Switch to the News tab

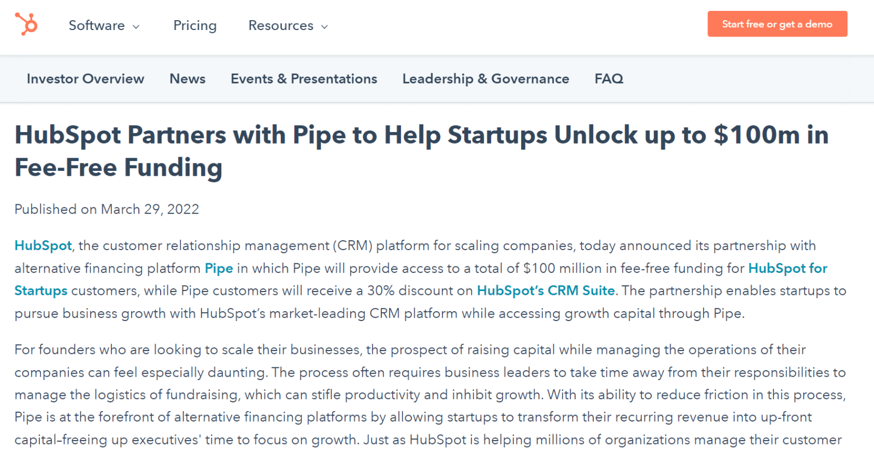[x=187, y=79]
